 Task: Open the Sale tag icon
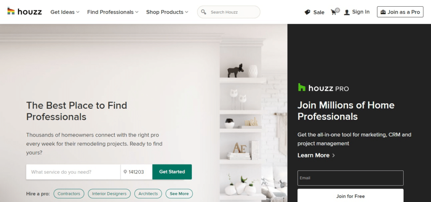307,12
